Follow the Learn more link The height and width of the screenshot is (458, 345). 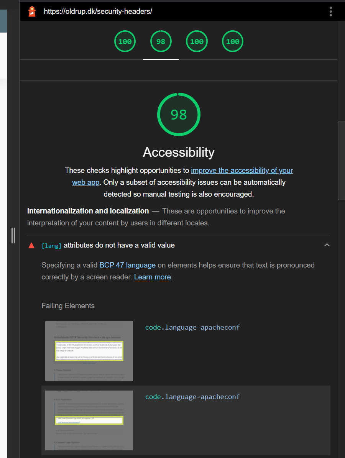pyautogui.click(x=153, y=277)
